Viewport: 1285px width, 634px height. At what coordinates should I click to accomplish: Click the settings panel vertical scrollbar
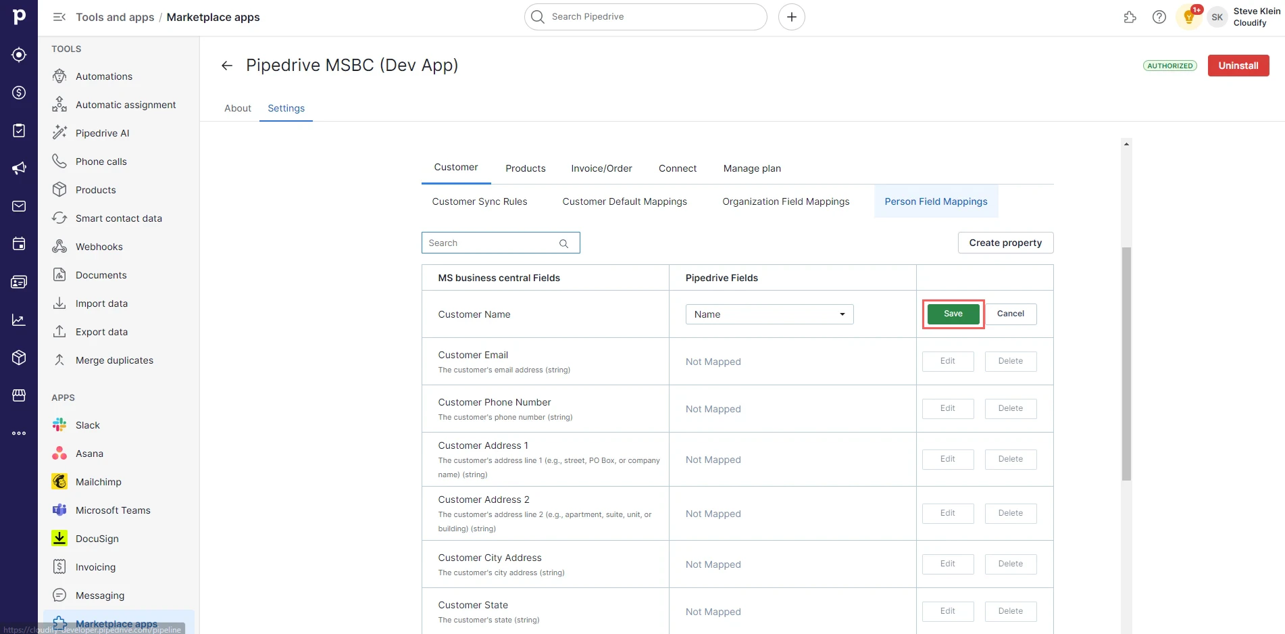pyautogui.click(x=1126, y=364)
